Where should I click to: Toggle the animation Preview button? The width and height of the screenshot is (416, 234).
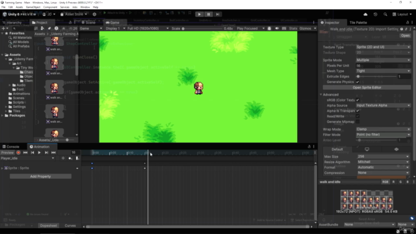(7, 153)
